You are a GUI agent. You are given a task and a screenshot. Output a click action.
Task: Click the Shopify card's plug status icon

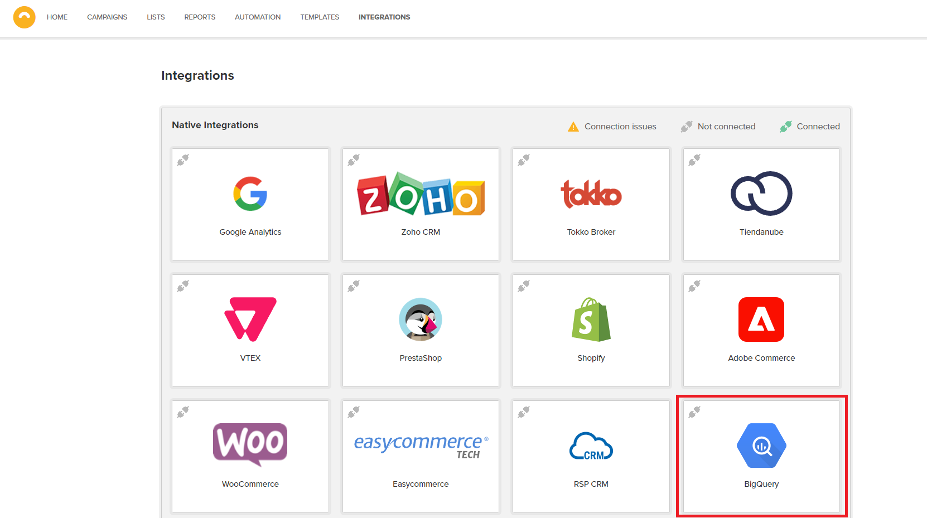(524, 286)
